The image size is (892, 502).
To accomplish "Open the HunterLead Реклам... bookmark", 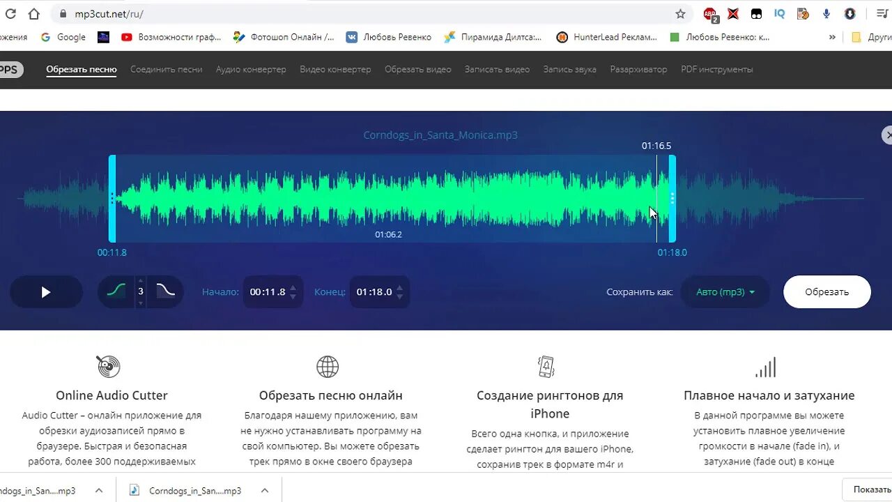I will [607, 37].
